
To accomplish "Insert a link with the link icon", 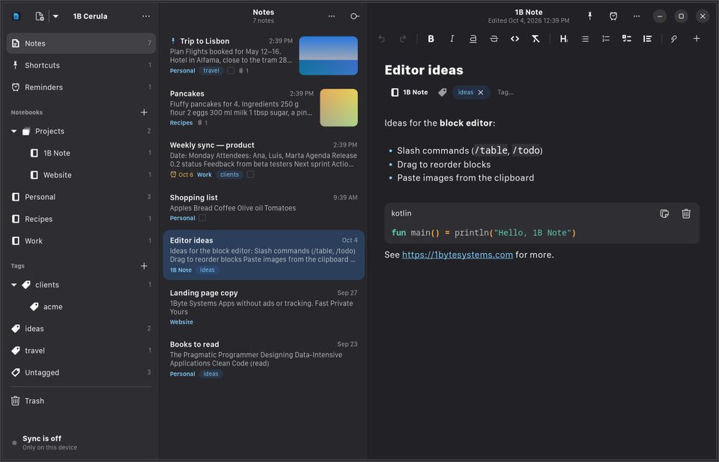I will (673, 39).
